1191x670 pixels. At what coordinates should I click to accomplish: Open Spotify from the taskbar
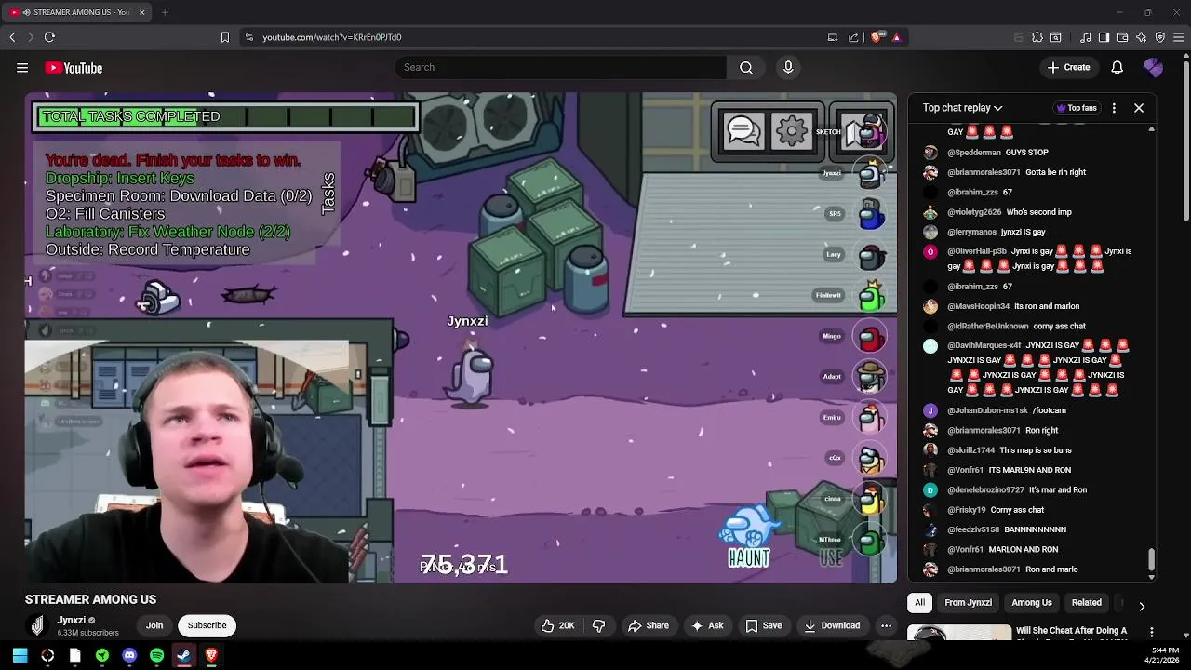[x=156, y=656]
